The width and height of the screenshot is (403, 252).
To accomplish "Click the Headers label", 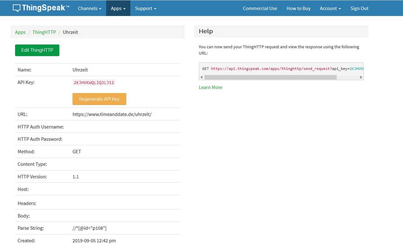I will click(x=27, y=203).
